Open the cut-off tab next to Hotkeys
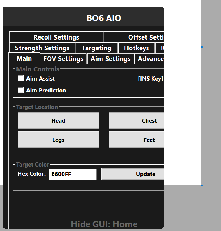 click(x=160, y=48)
